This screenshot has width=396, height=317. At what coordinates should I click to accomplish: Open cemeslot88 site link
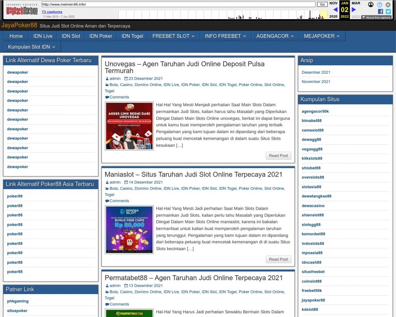point(312,130)
